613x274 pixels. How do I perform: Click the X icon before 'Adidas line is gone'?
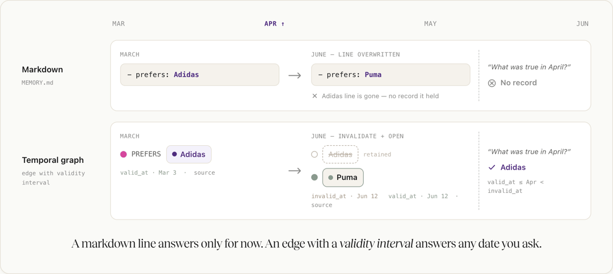(x=314, y=96)
